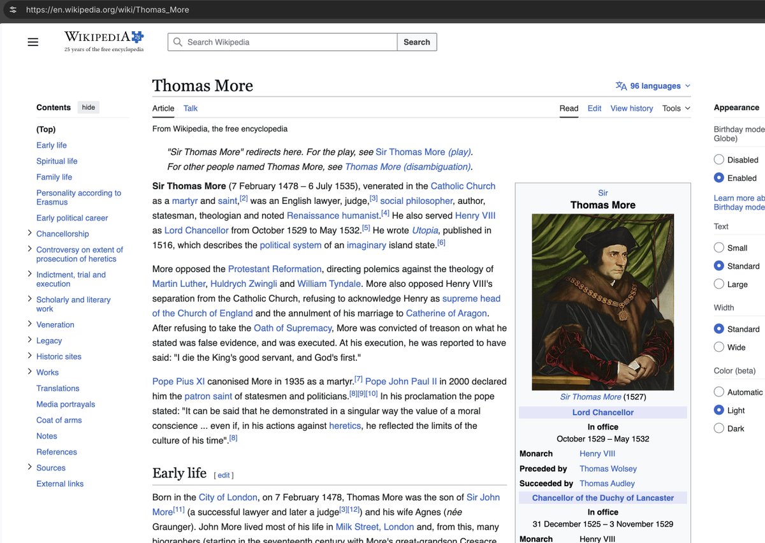Click the Early life edit link
Screen dimensions: 765x543
tap(224, 475)
